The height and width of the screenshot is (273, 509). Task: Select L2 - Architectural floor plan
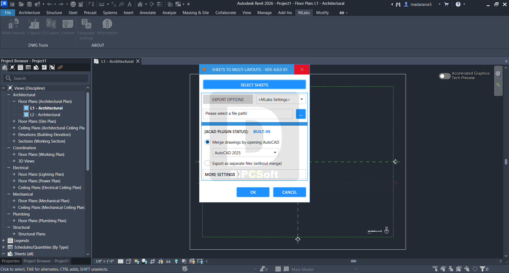click(45, 115)
